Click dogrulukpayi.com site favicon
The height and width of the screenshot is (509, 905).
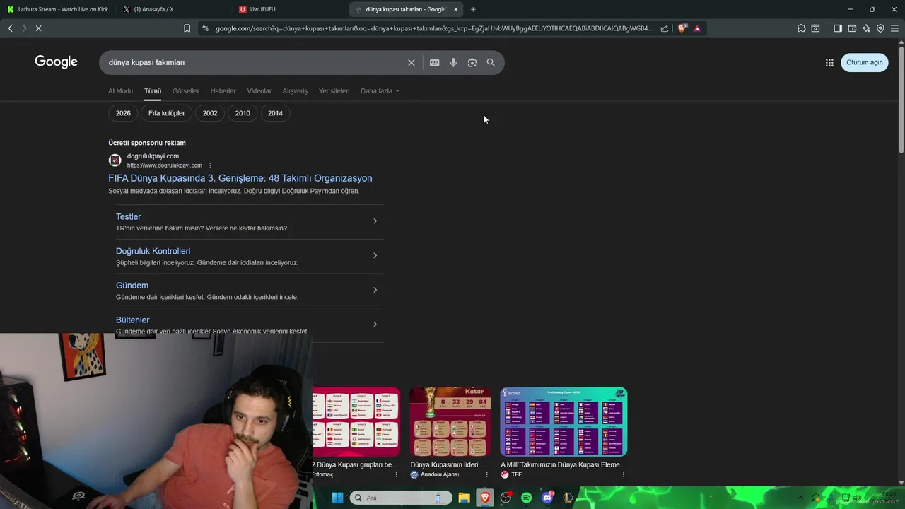point(115,160)
